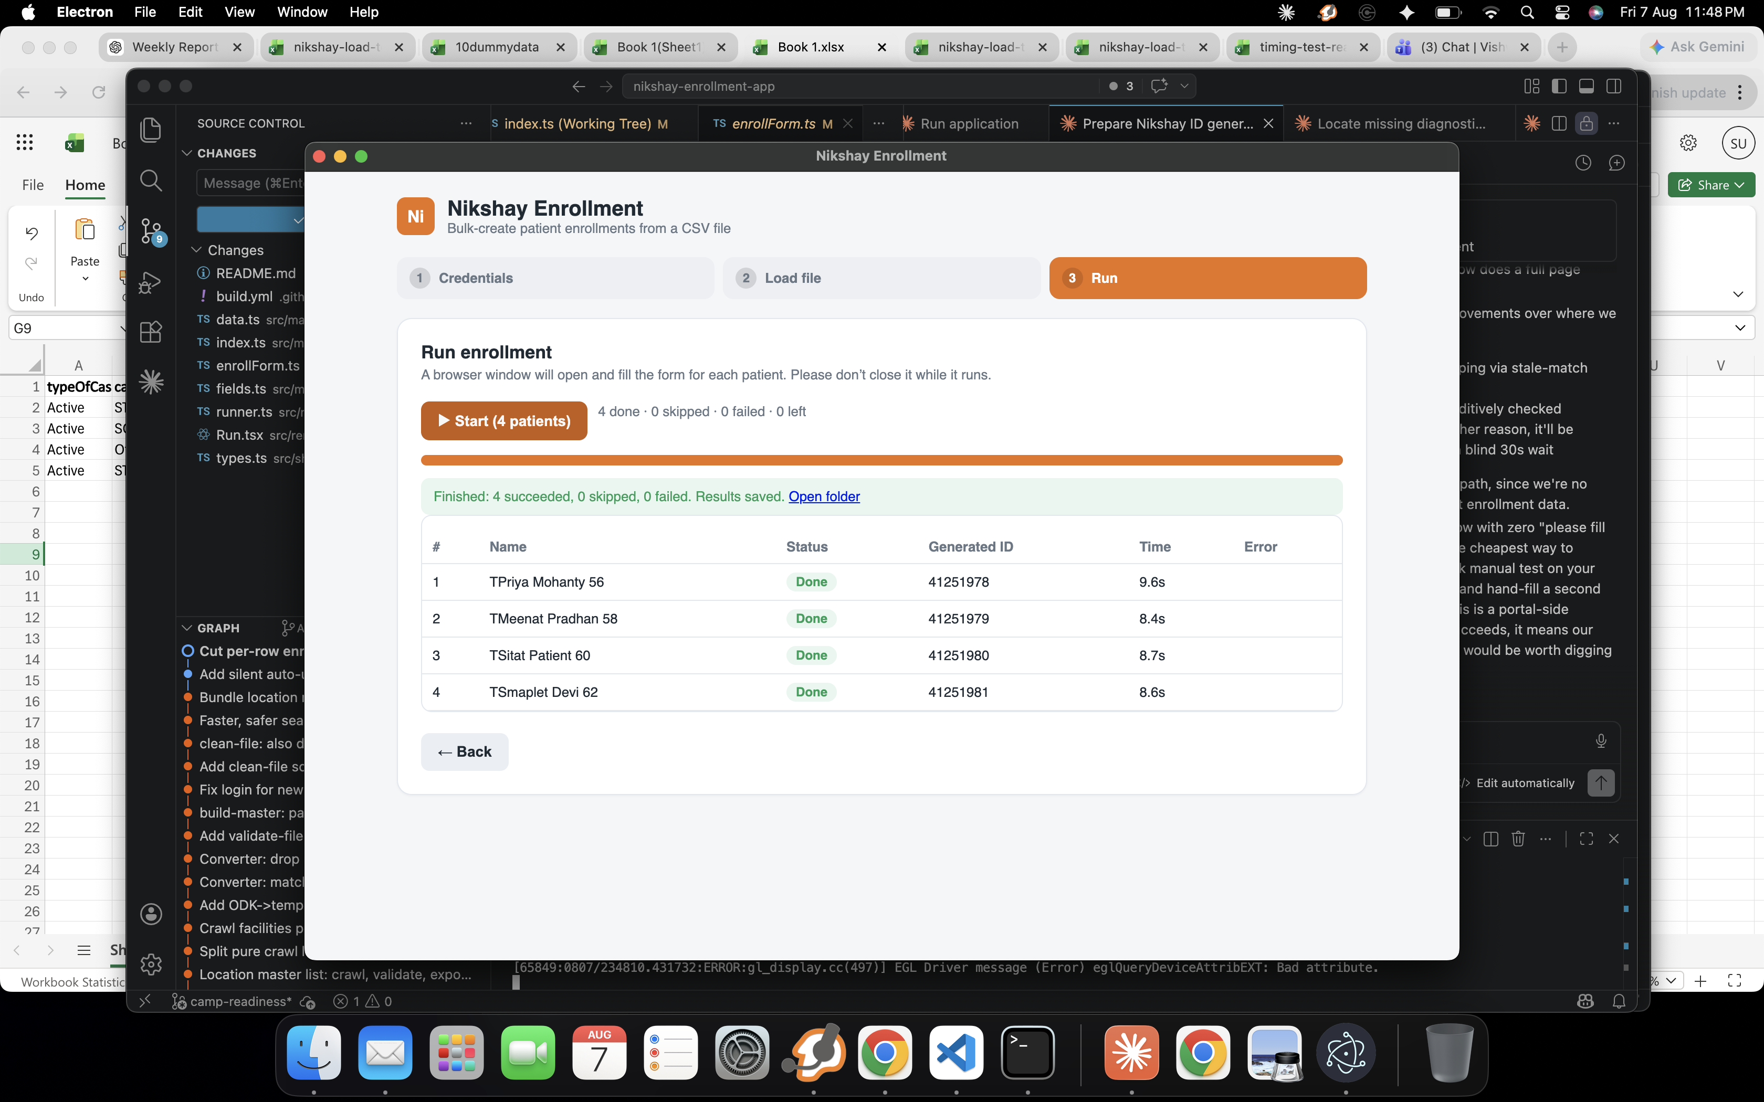Open the Run application chat tab
Image resolution: width=1764 pixels, height=1102 pixels.
[970, 124]
